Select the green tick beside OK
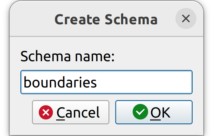The width and height of the screenshot is (213, 136). pyautogui.click(x=140, y=112)
